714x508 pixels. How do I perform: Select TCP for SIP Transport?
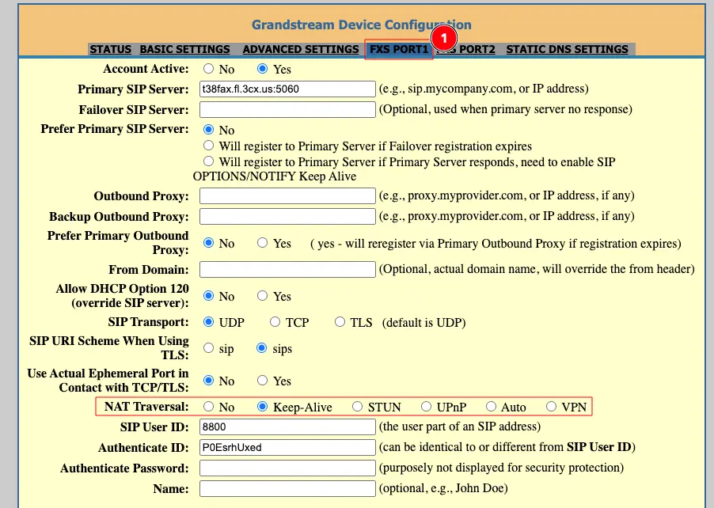(275, 322)
